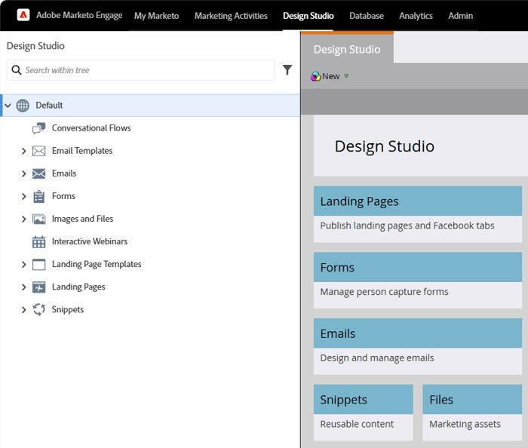The image size is (528, 448).
Task: Open the New dropdown arrow
Action: [x=346, y=76]
